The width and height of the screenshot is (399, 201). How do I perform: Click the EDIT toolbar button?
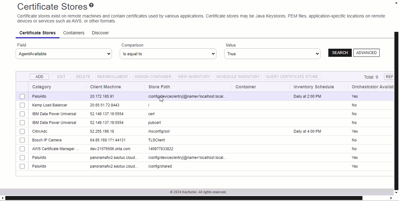(61, 77)
